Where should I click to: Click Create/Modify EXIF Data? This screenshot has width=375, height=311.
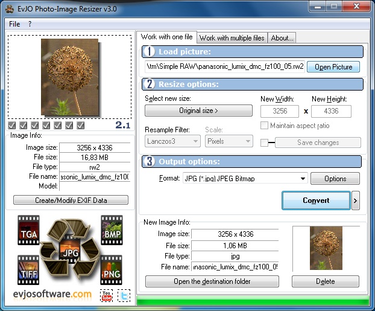[71, 200]
